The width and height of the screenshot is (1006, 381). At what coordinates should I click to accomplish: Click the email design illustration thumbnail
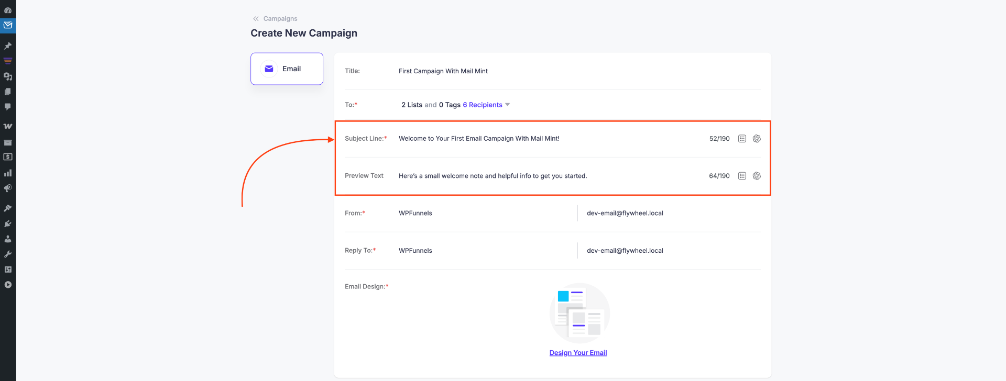579,313
